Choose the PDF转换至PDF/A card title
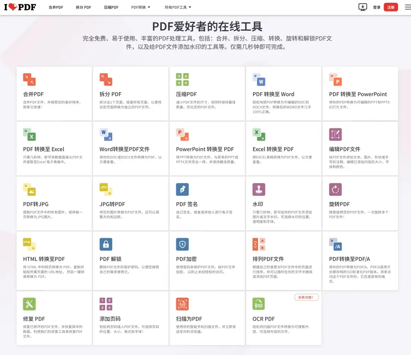The image size is (411, 355). (x=349, y=259)
